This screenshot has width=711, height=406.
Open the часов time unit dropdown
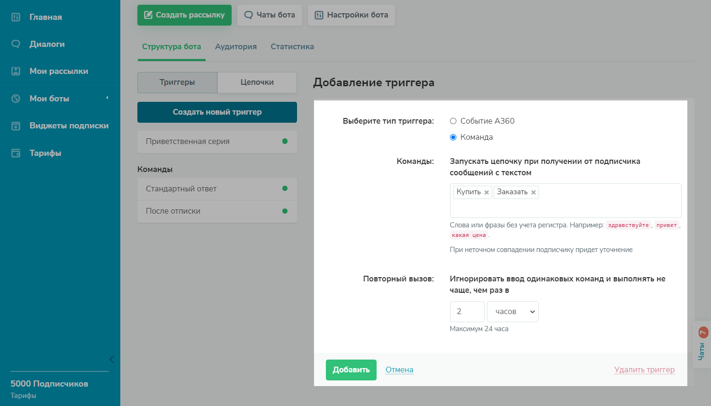[x=513, y=312]
